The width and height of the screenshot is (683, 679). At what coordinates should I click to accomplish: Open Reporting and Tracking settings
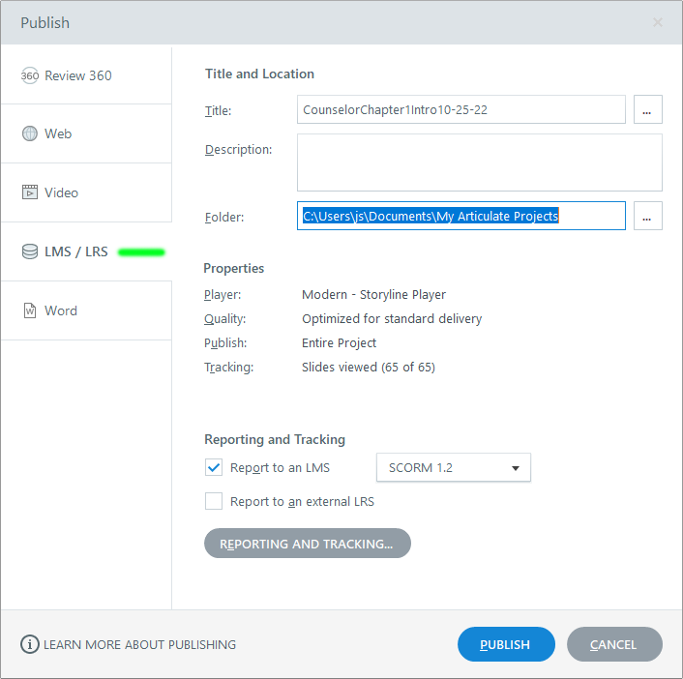coord(307,544)
